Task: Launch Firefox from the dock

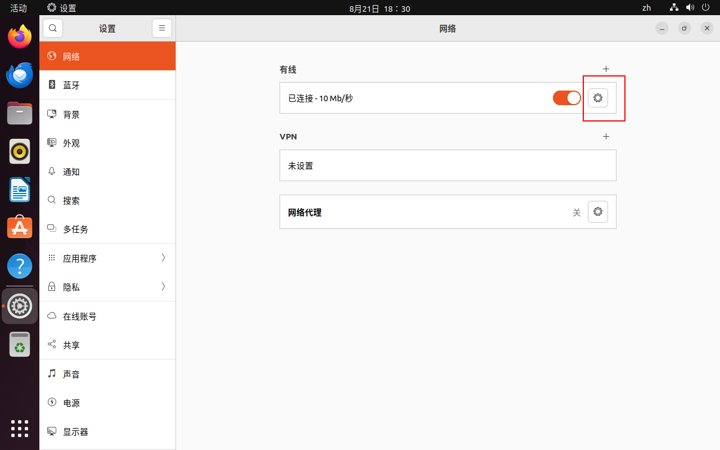Action: [x=20, y=37]
